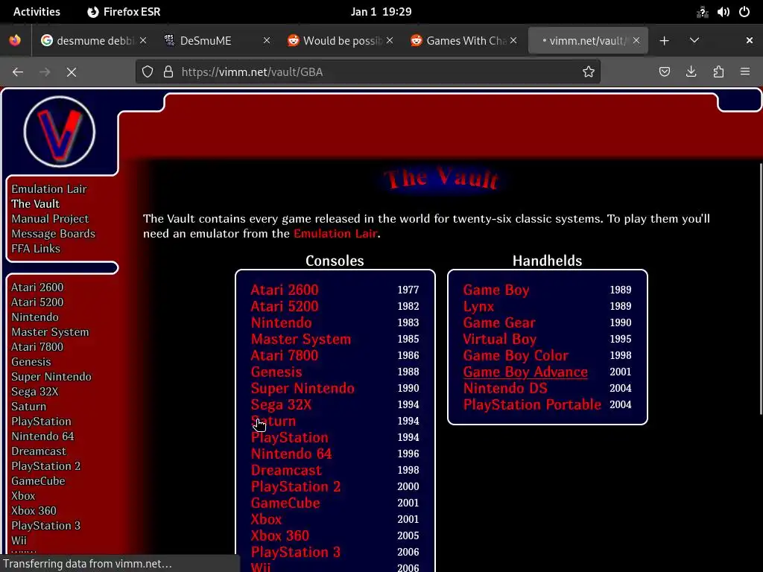This screenshot has height=572, width=763.
Task: Go back with the browser back arrow
Action: [18, 72]
